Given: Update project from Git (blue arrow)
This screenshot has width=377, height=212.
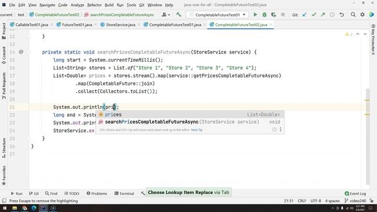Looking at the screenshot, I should pyautogui.click(x=305, y=15).
